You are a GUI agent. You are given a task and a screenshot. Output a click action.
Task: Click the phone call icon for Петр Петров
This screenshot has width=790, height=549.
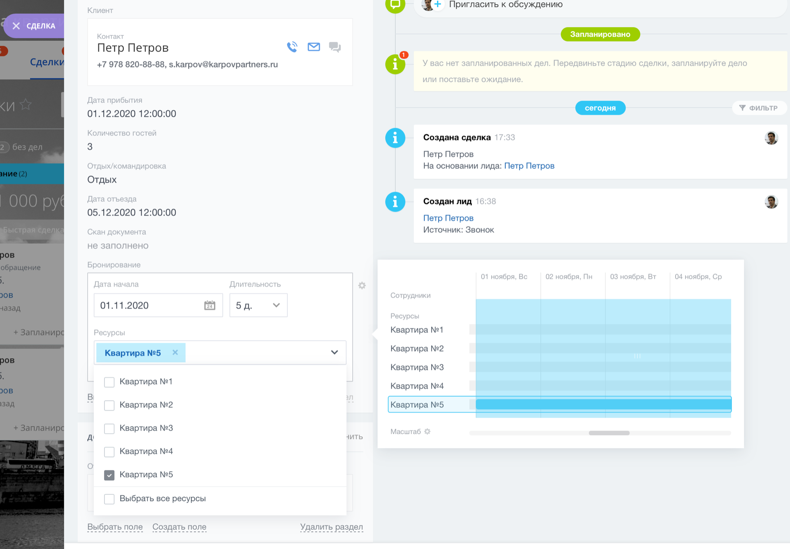click(x=292, y=47)
